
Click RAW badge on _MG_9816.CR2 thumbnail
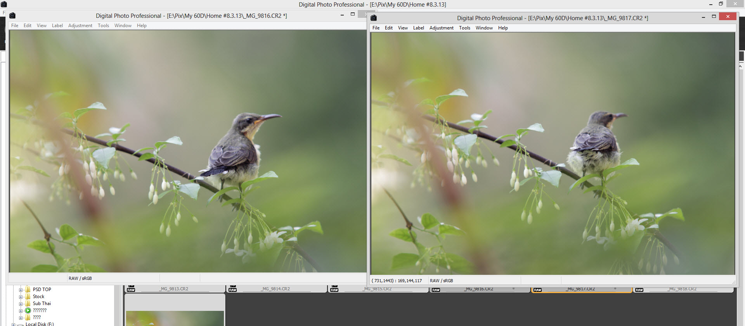[x=436, y=290]
